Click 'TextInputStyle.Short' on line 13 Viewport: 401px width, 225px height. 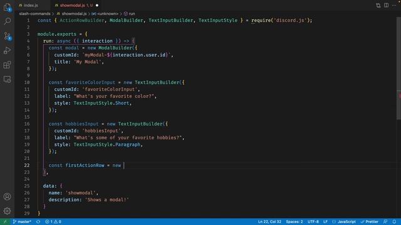pyautogui.click(x=102, y=103)
